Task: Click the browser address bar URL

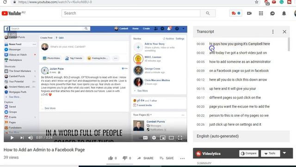Action: click(x=55, y=2)
